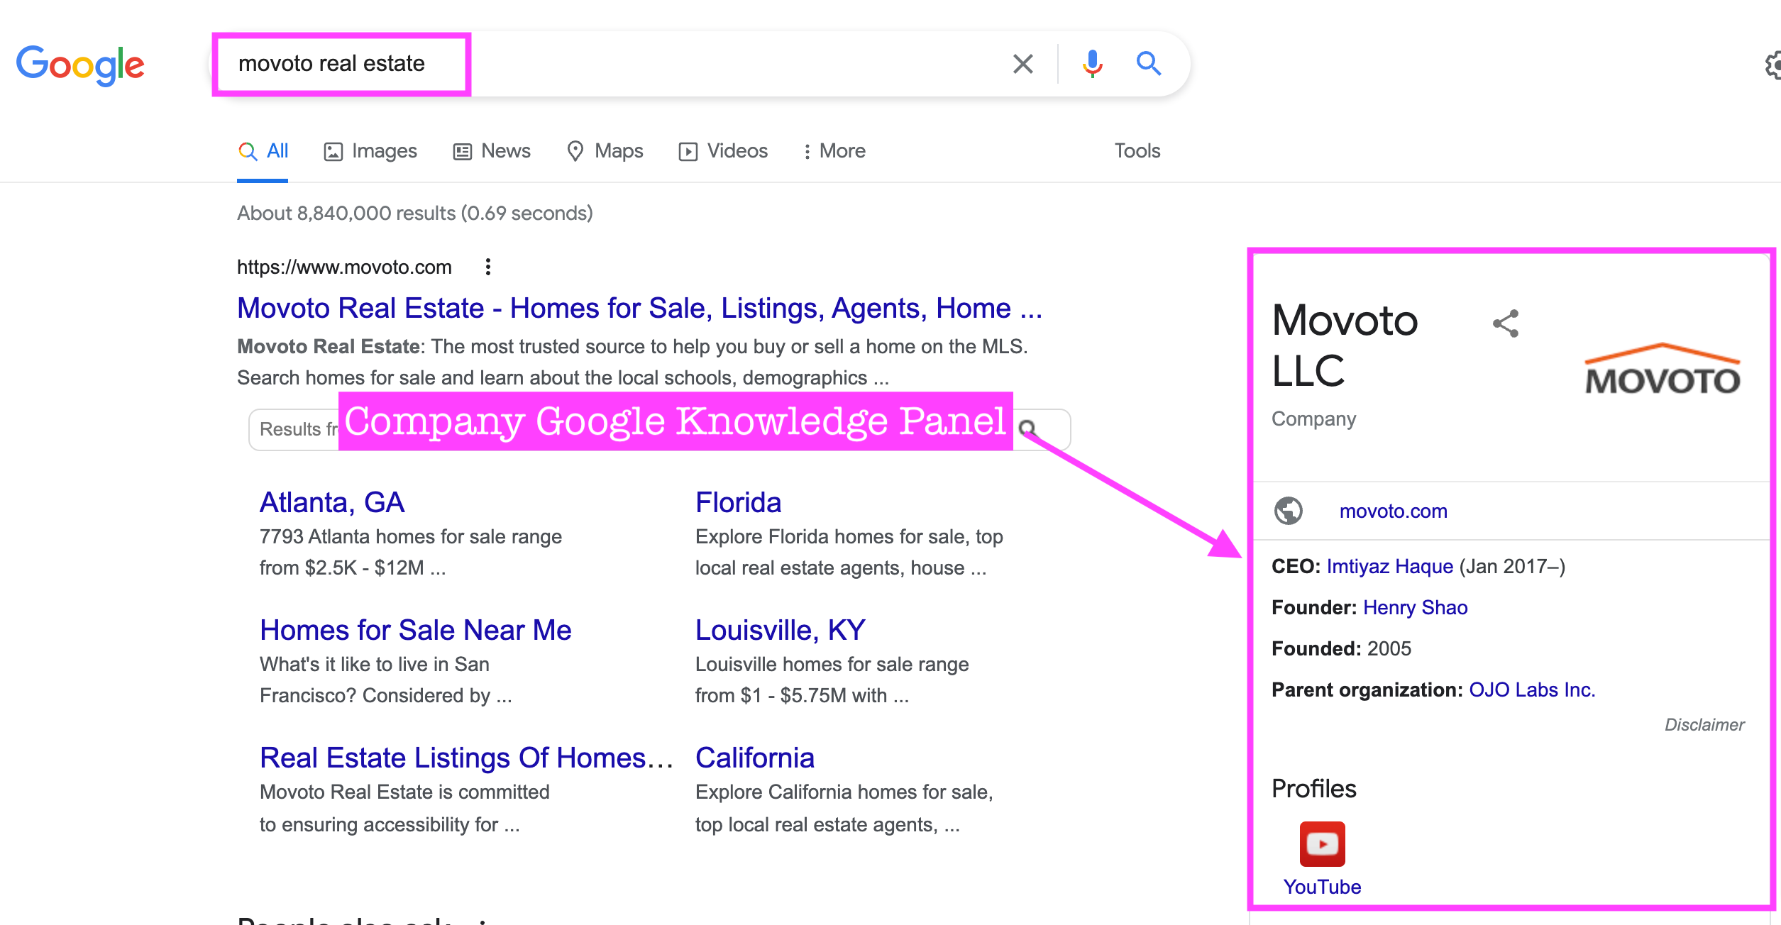Clear the search box with X
Viewport: 1781px width, 925px height.
(1022, 64)
